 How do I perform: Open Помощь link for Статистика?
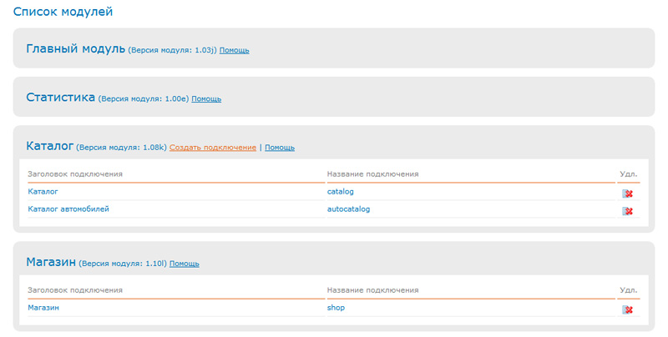(x=206, y=98)
